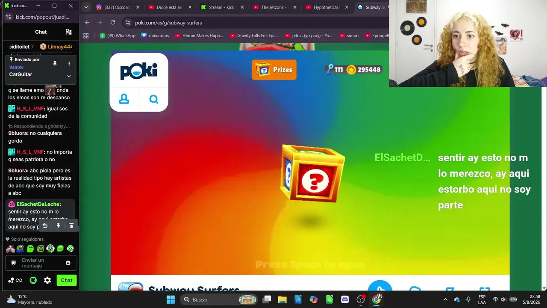Open the Poki search magnifier
The width and height of the screenshot is (547, 308).
154,99
